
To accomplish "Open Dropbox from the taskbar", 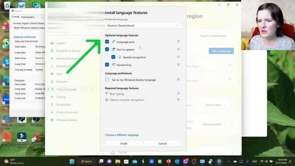I will pyautogui.click(x=152, y=161).
